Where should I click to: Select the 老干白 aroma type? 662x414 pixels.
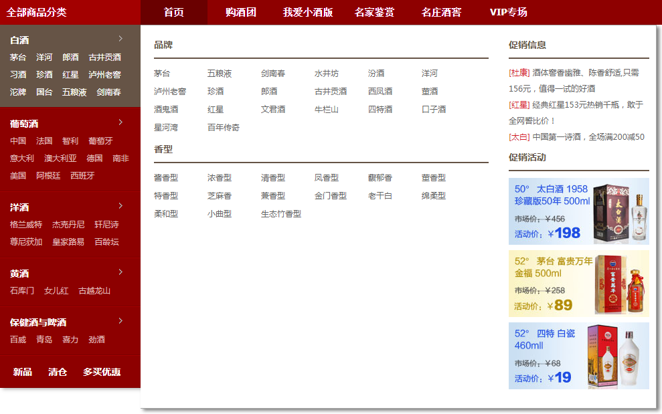[x=380, y=196]
